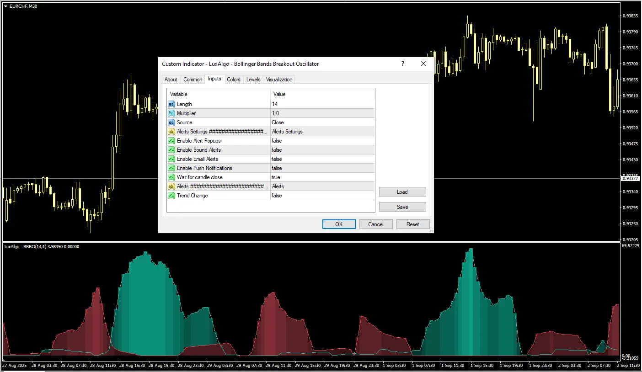Screen dimensions: 642x372
Task: Click the ab icon beside Alerts Settings
Action: click(171, 131)
